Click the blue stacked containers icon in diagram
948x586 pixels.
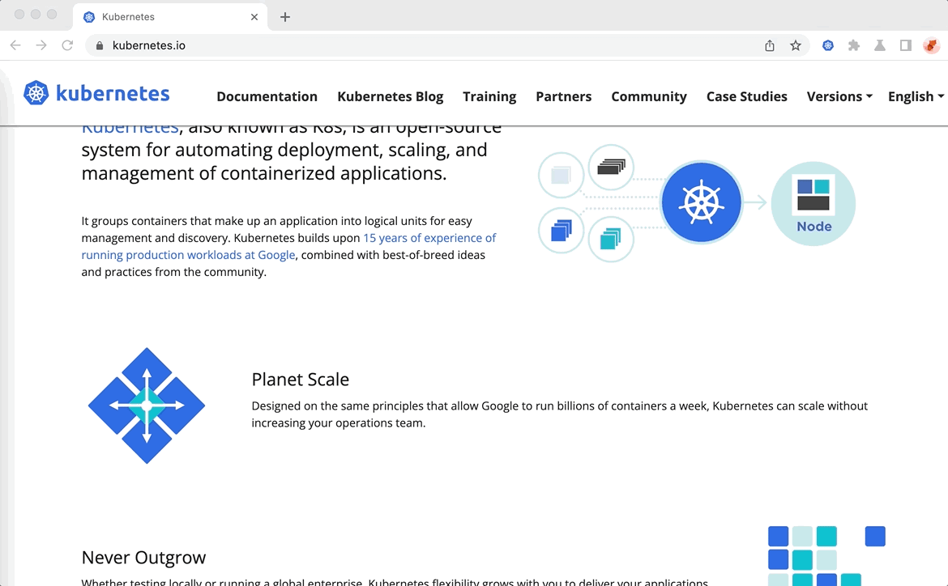(x=561, y=230)
